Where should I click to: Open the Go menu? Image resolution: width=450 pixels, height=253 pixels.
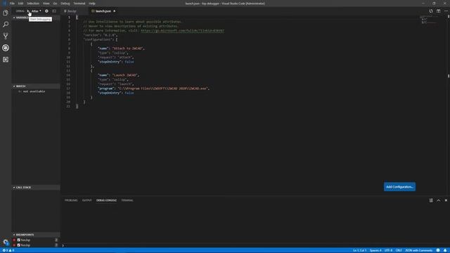pos(55,4)
